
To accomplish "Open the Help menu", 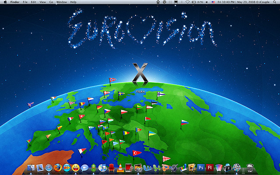I will pyautogui.click(x=73, y=2).
